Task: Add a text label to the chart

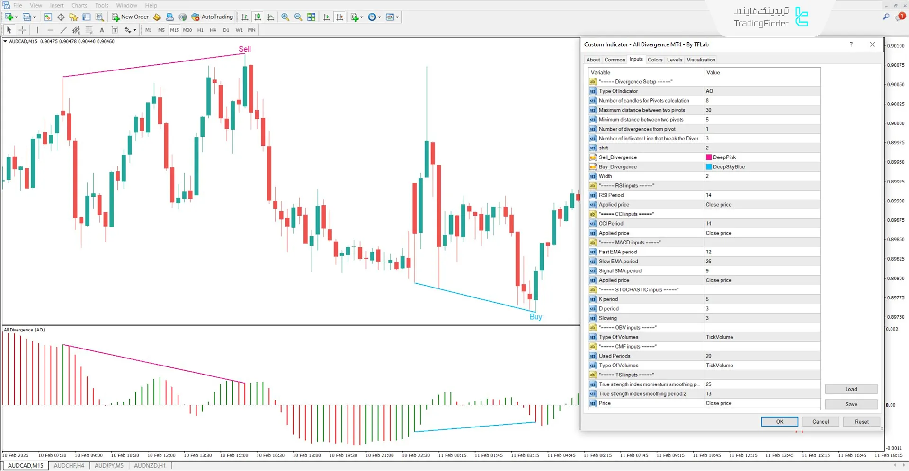Action: point(102,30)
